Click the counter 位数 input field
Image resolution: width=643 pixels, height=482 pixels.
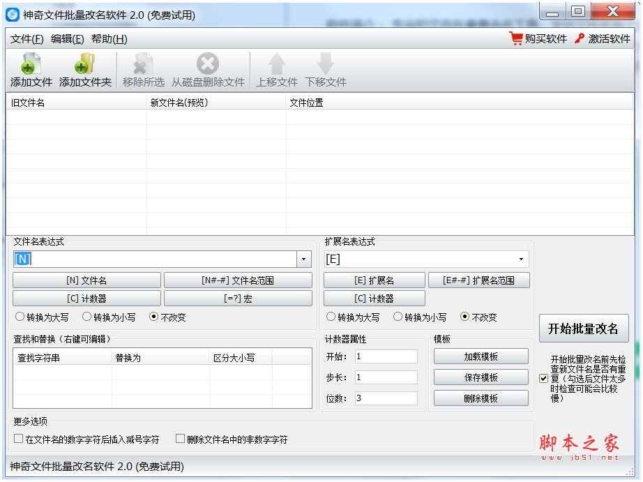click(x=387, y=398)
